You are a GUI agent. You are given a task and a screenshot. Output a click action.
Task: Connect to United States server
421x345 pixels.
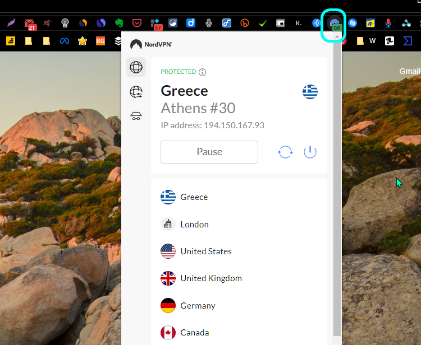pyautogui.click(x=239, y=251)
